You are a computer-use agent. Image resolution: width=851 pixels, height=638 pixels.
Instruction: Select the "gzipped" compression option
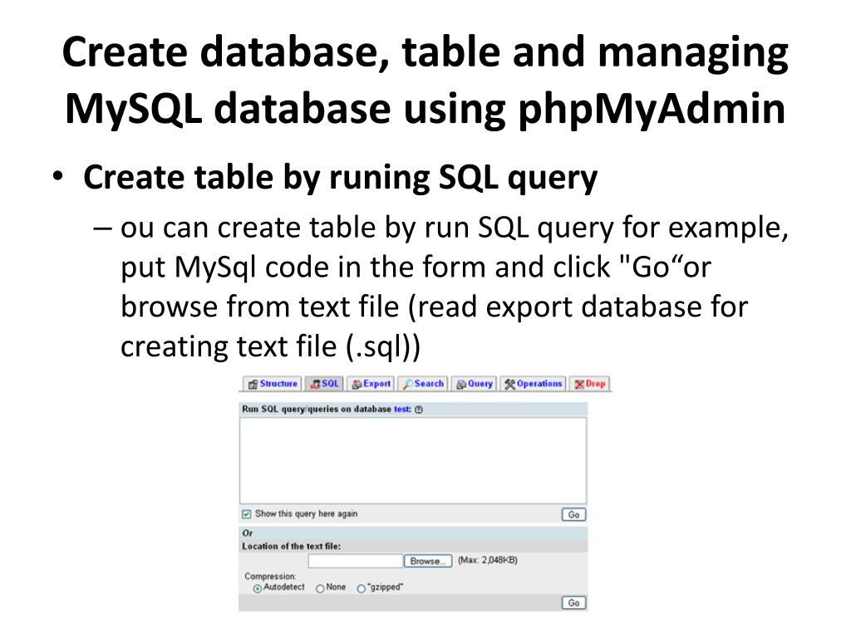[361, 589]
